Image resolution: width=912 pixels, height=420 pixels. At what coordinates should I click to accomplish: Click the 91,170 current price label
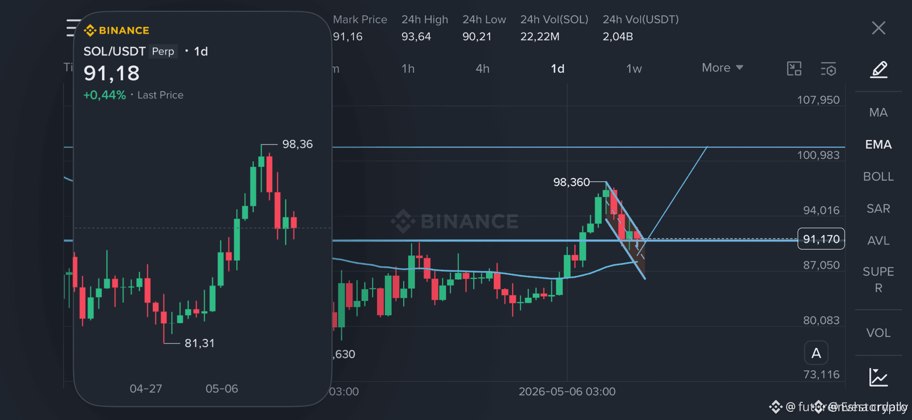821,239
